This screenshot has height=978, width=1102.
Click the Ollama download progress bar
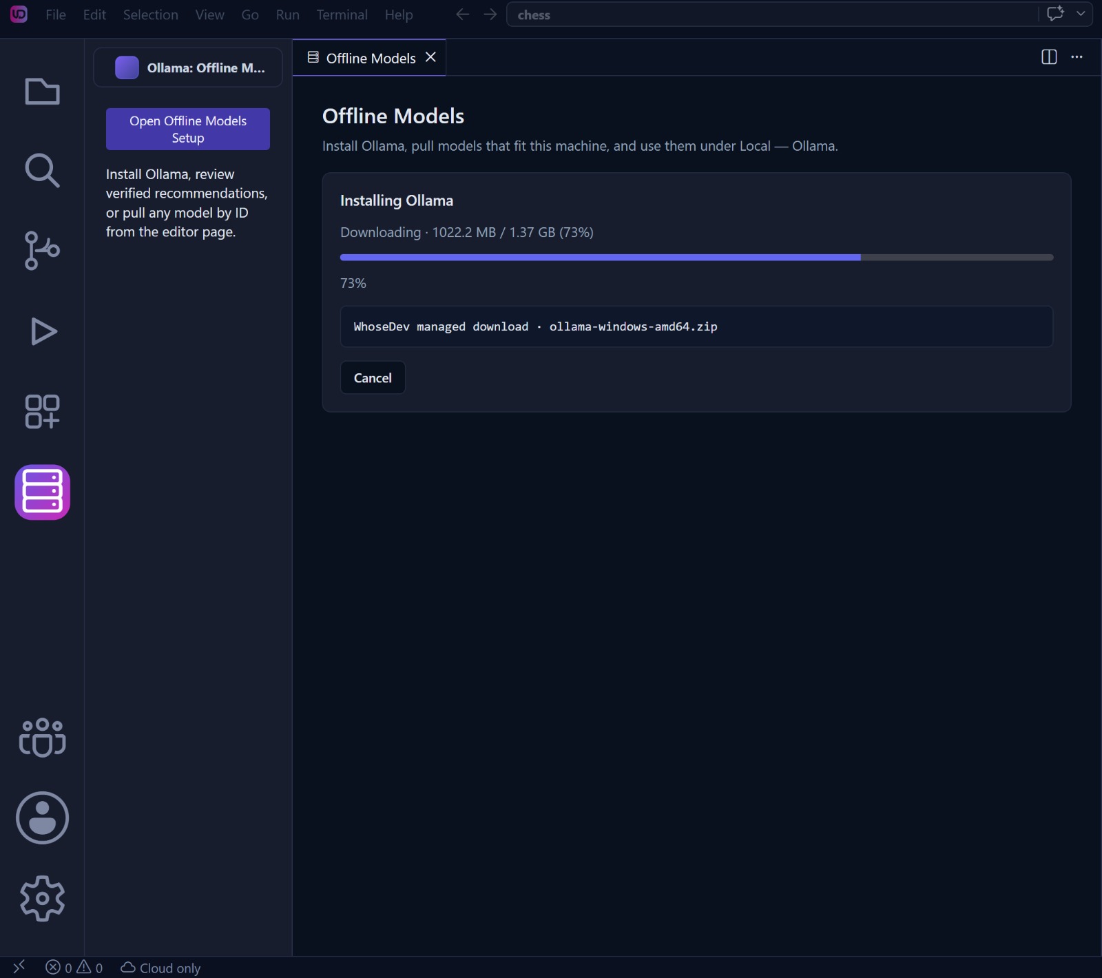696,258
